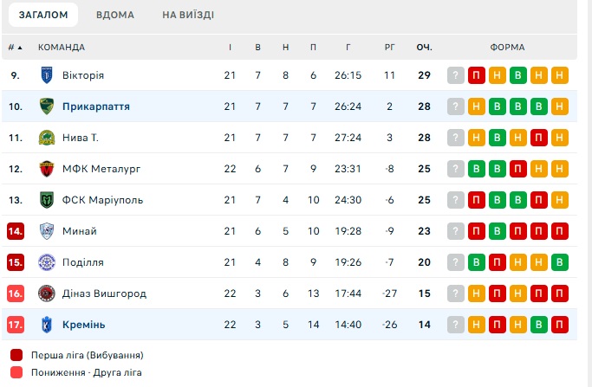
Task: Switch to the ВДОМА tab
Action: (x=115, y=15)
